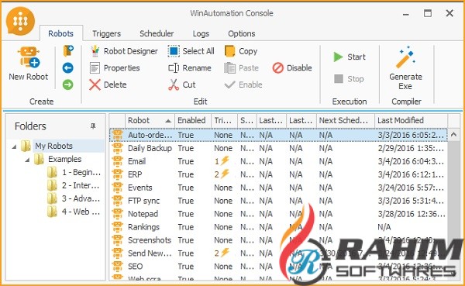The image size is (465, 286).
Task: Click the trigger icon in the Send New row
Action: (x=225, y=253)
